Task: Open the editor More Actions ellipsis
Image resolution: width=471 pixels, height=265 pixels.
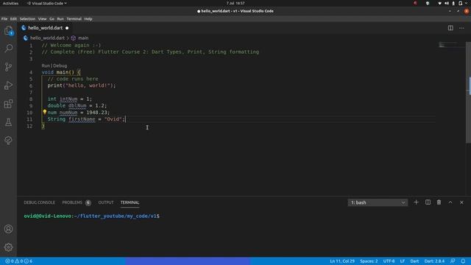Action: point(461,28)
